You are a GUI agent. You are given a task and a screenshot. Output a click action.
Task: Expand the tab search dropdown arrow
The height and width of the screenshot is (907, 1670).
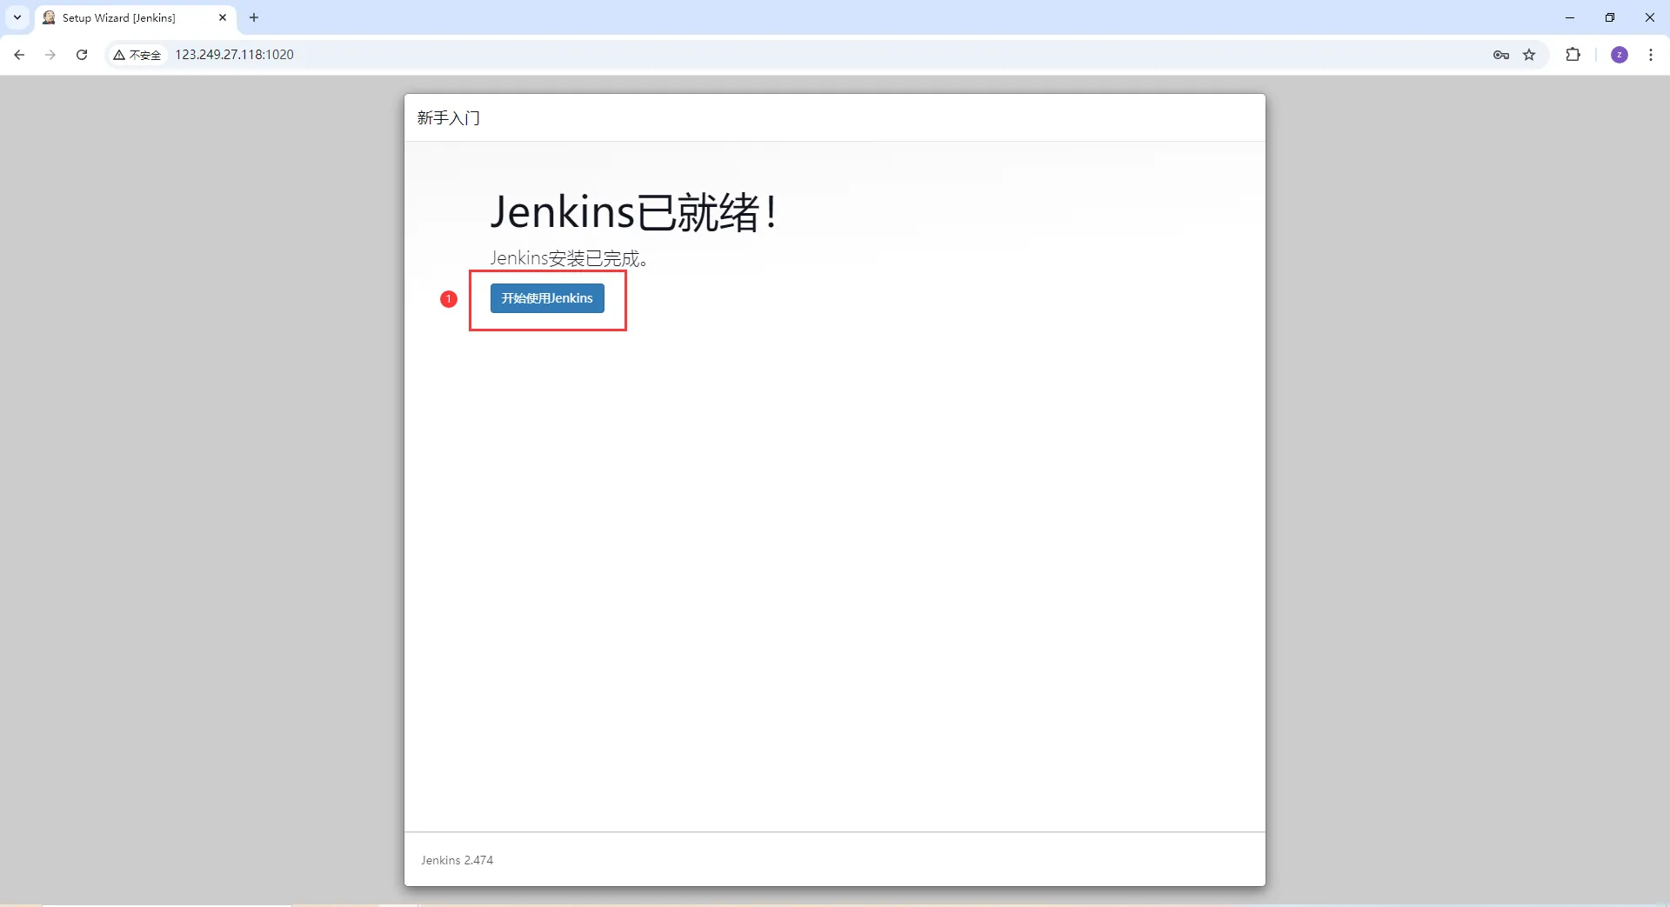pos(17,17)
